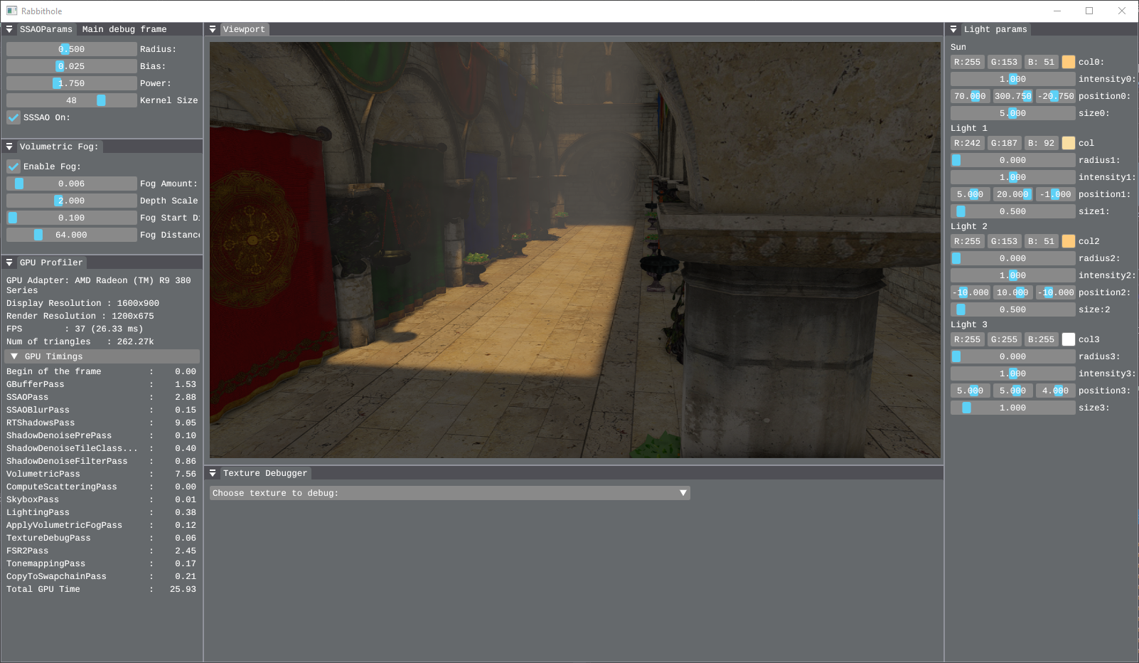
Task: Click the Depth Scale value field
Action: (x=71, y=200)
